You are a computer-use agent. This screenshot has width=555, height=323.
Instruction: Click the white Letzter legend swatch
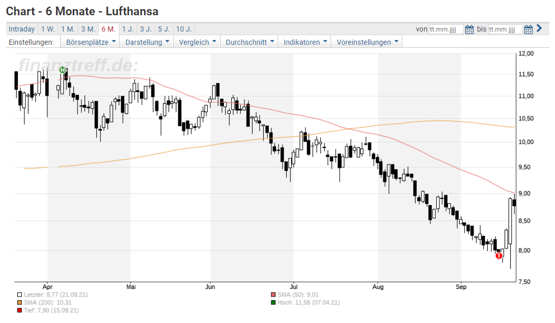pyautogui.click(x=19, y=295)
